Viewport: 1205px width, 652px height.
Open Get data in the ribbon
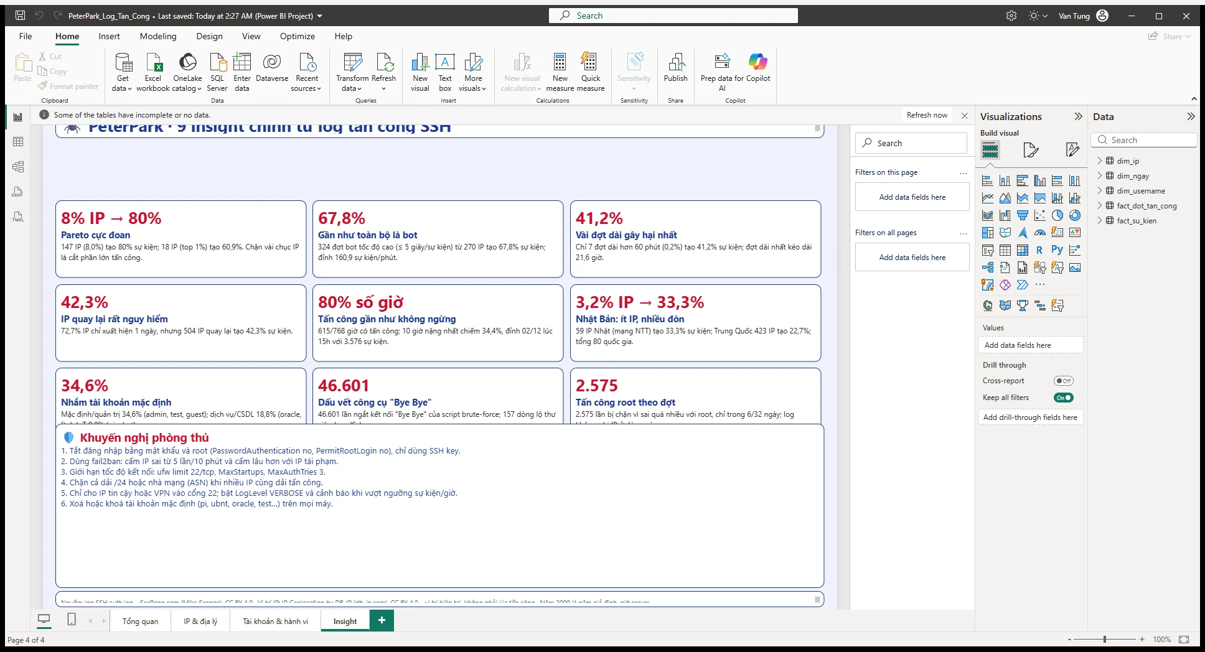123,72
